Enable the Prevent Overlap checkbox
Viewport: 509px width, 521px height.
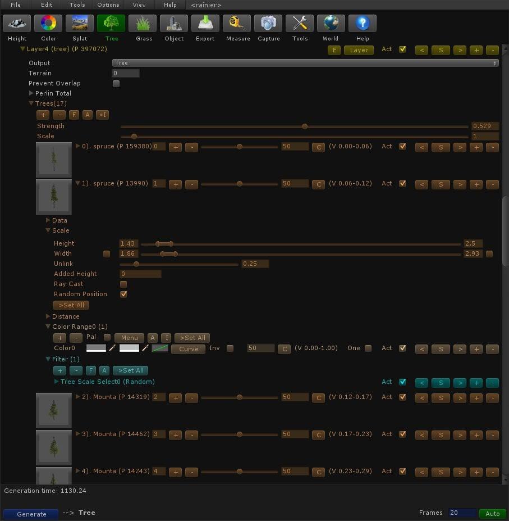point(116,83)
